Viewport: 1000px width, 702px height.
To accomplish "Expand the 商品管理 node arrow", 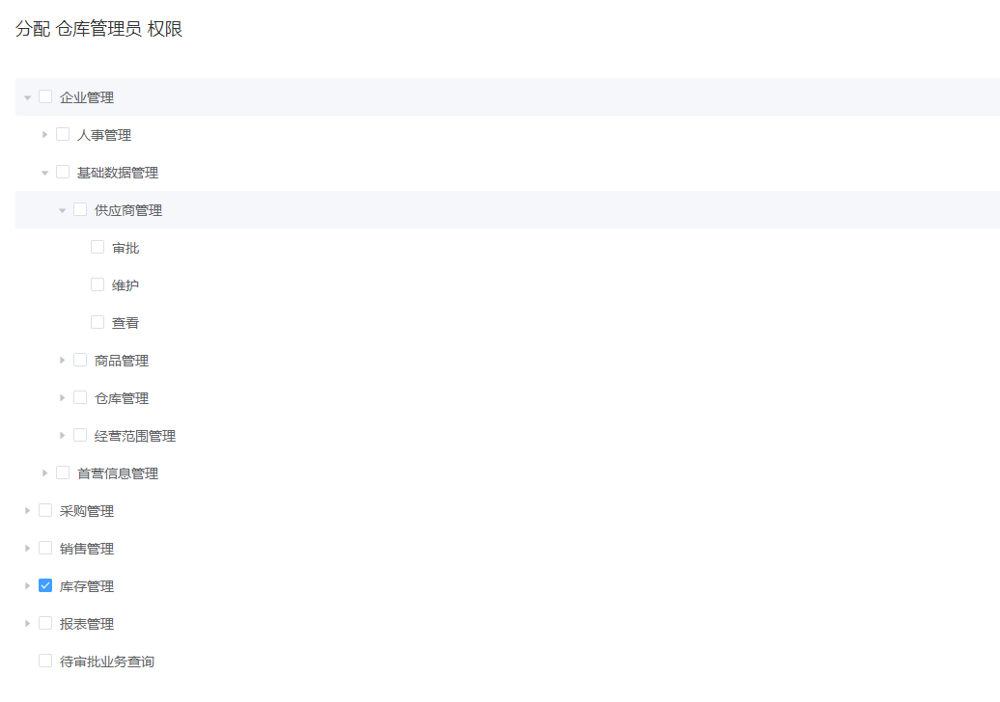I will tap(63, 361).
